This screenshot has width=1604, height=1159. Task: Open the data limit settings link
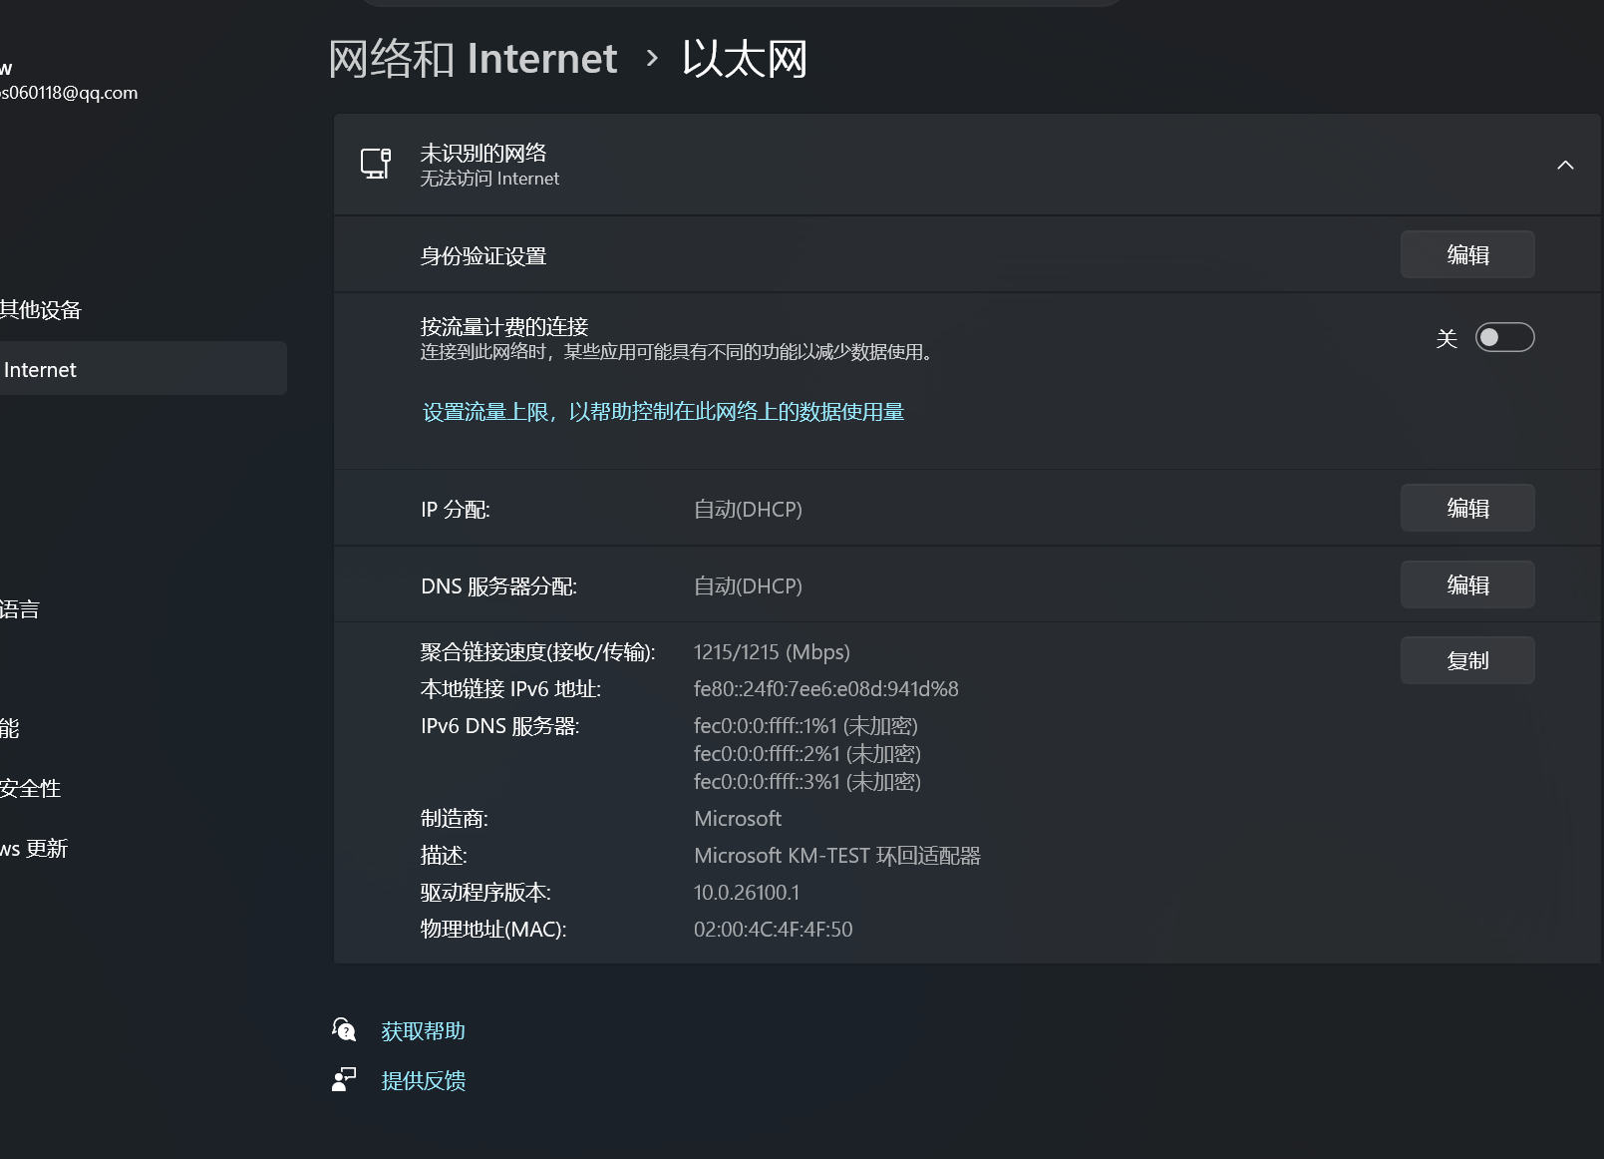click(x=663, y=412)
